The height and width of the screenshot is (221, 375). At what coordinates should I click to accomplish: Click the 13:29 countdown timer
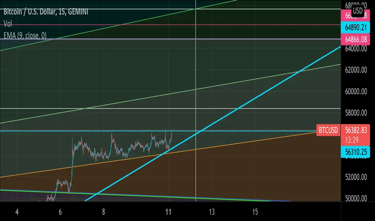(352, 140)
